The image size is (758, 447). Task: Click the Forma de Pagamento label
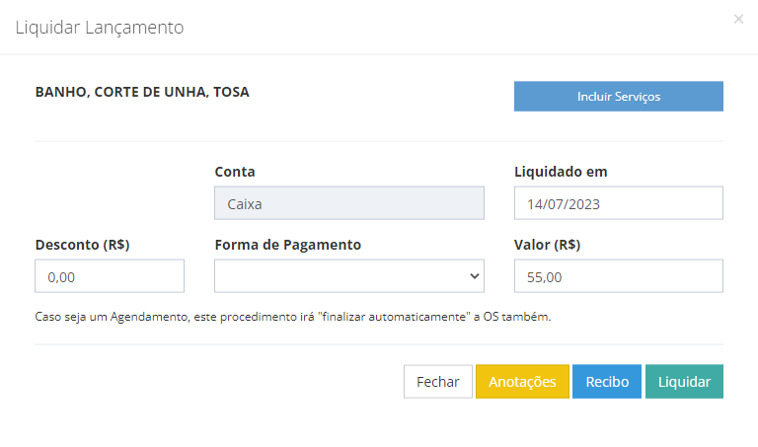click(288, 245)
